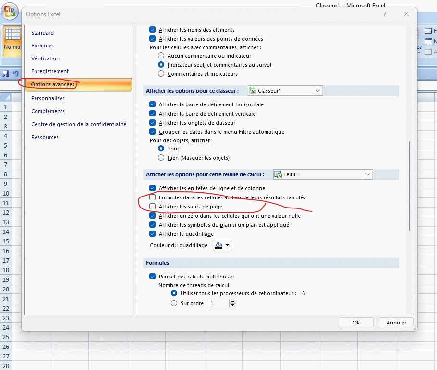This screenshot has width=437, height=370.
Task: Click the Annuler button
Action: [x=396, y=323]
